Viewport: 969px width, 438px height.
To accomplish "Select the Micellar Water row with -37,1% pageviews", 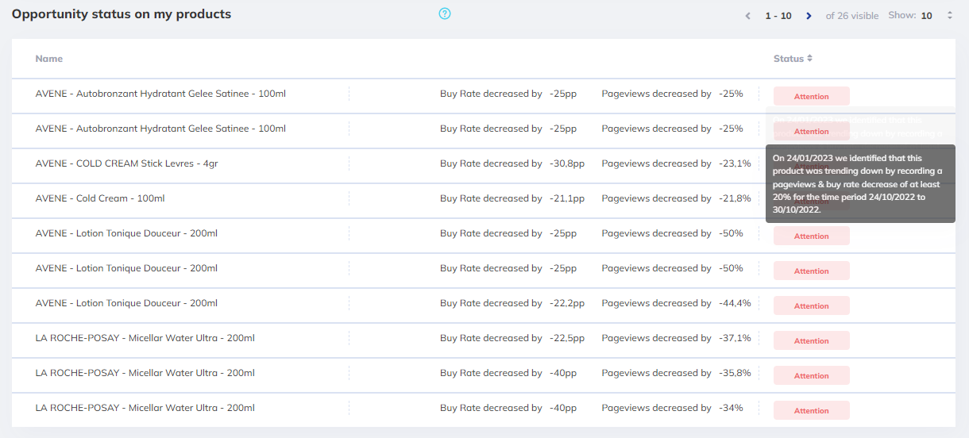I will pos(145,338).
